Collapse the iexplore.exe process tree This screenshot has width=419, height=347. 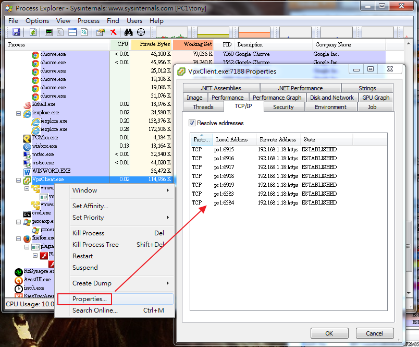tap(18, 113)
